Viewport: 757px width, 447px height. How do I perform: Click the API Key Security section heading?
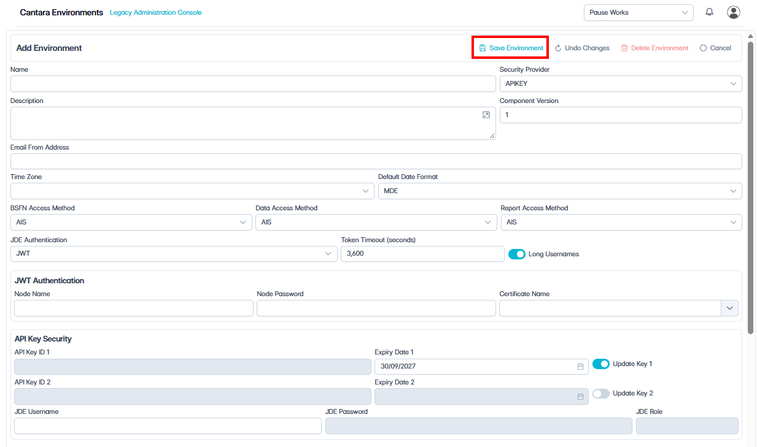click(43, 339)
